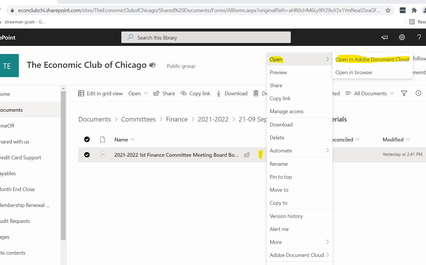
Task: Click the trash can delete icon in toolbar
Action: [256, 93]
